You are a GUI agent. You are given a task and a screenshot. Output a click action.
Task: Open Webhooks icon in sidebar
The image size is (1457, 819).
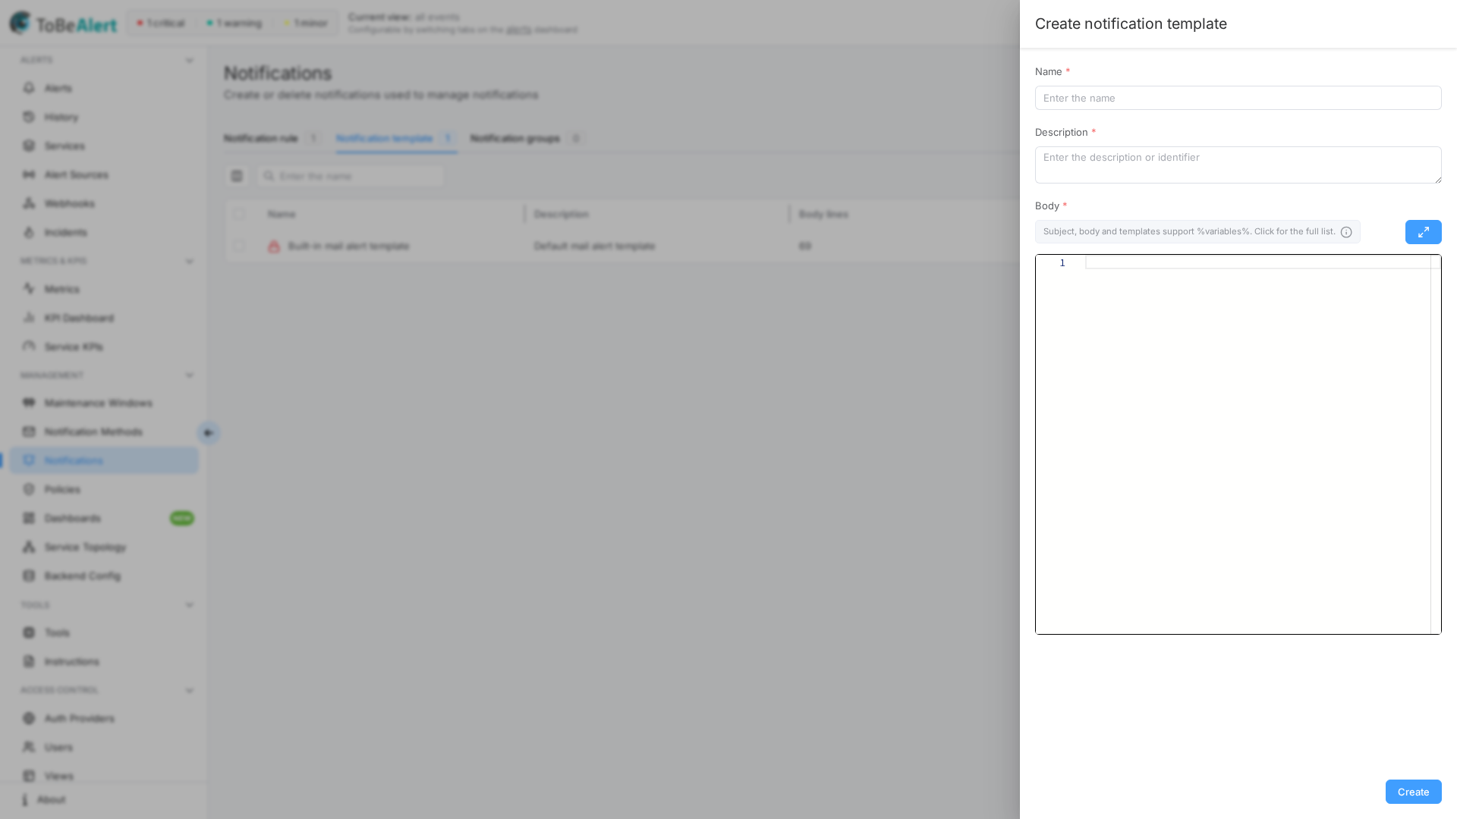pyautogui.click(x=29, y=203)
